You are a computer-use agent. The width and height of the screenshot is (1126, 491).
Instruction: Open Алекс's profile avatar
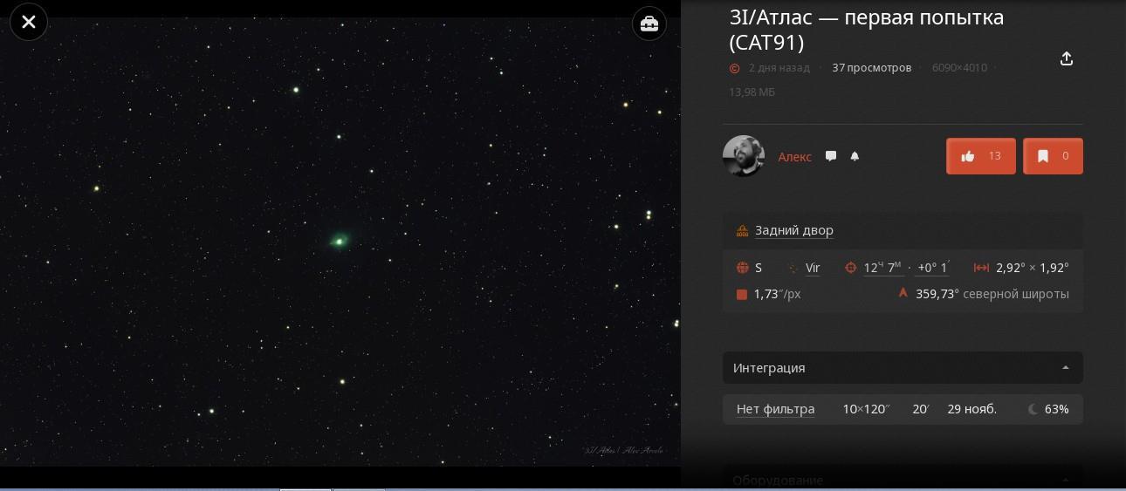[x=744, y=156]
